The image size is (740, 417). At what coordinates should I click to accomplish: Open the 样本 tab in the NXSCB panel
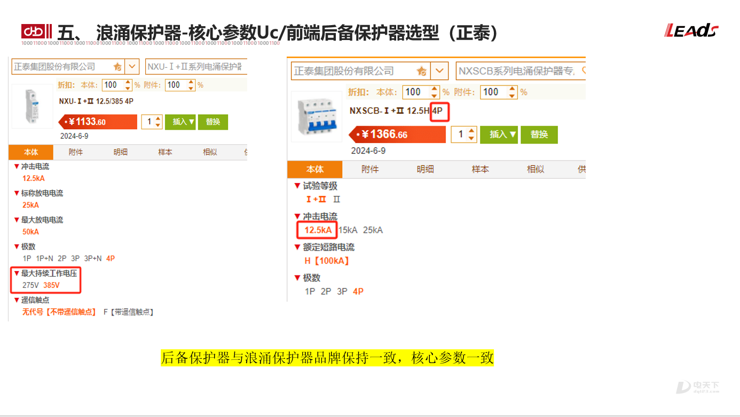480,169
